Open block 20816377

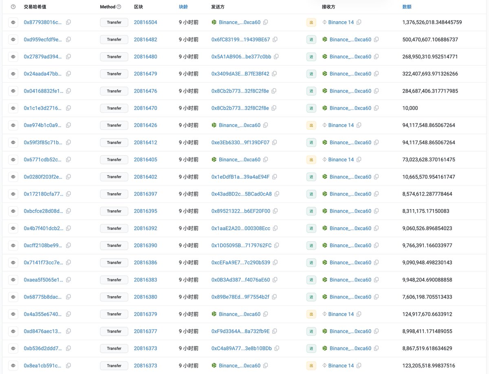click(x=145, y=331)
